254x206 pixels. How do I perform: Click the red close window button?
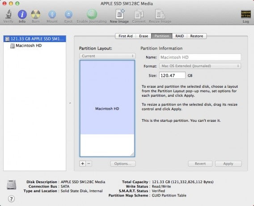click(4, 4)
